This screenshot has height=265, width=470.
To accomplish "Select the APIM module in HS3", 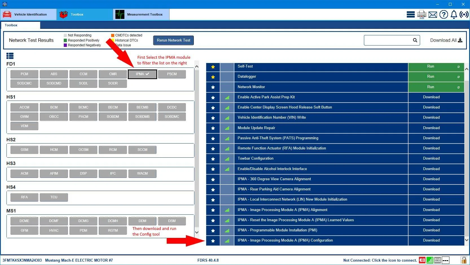I will [54, 173].
